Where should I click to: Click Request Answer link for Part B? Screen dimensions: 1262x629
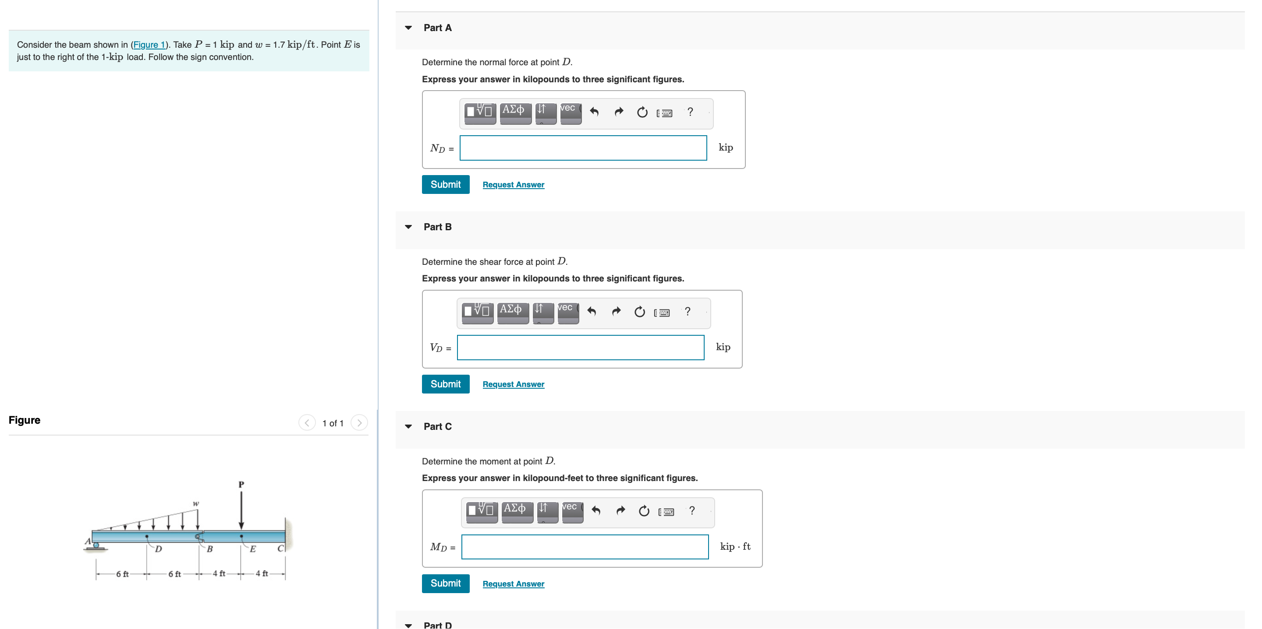point(514,385)
